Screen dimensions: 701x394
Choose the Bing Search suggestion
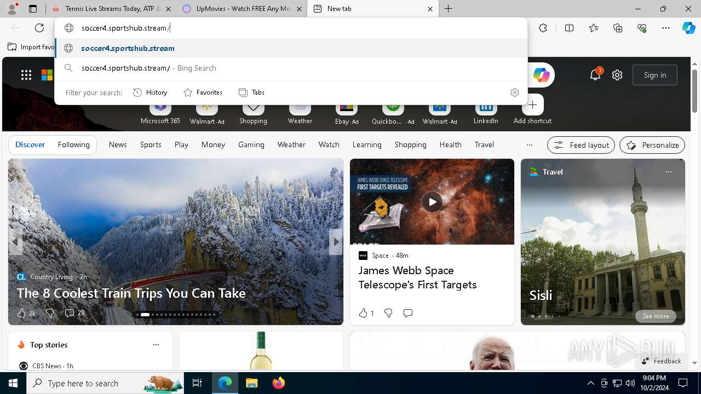coord(291,68)
